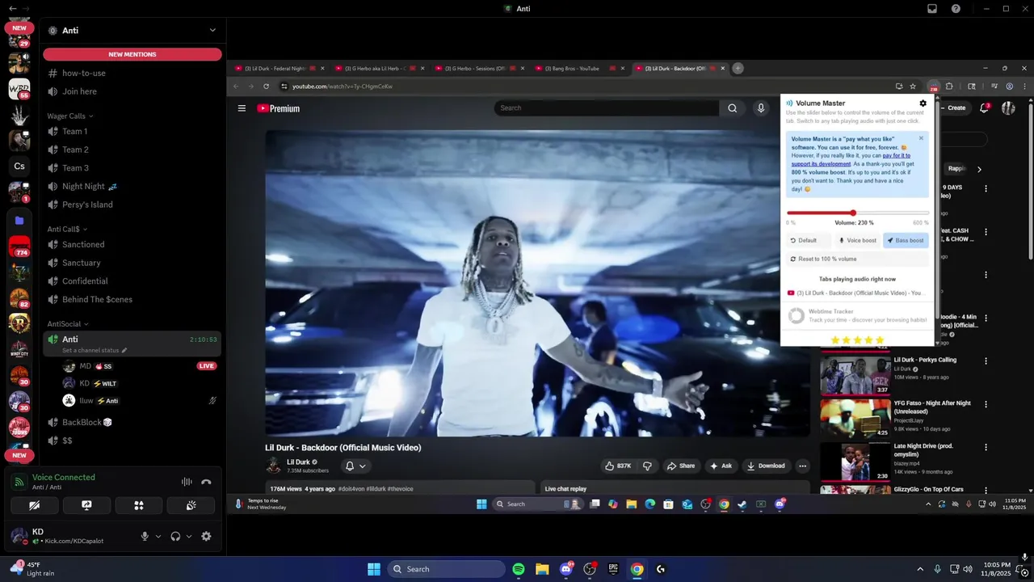Viewport: 1034px width, 582px height.
Task: Join the Night Night voice channel
Action: [132, 186]
